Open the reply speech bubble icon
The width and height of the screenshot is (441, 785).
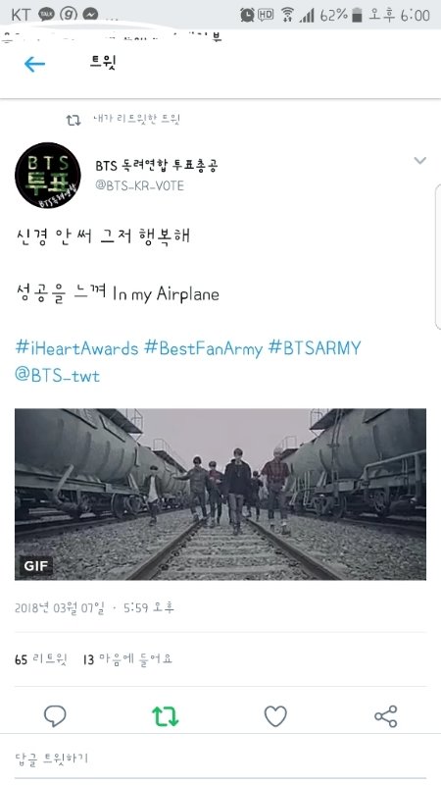[x=55, y=716]
